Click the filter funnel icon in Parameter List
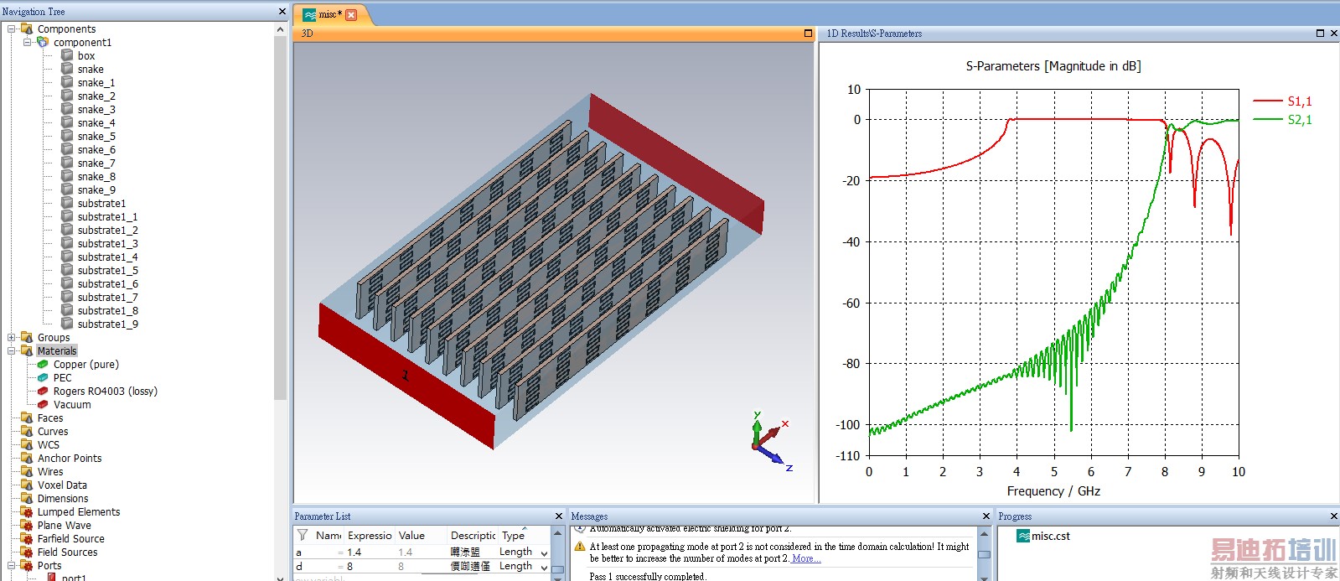The height and width of the screenshot is (581, 1340). pyautogui.click(x=302, y=535)
